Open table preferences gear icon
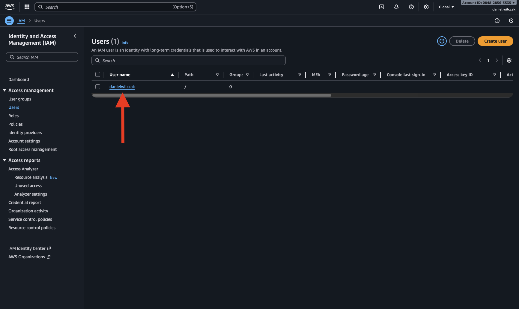Screen dimensions: 519x309 coord(509,60)
